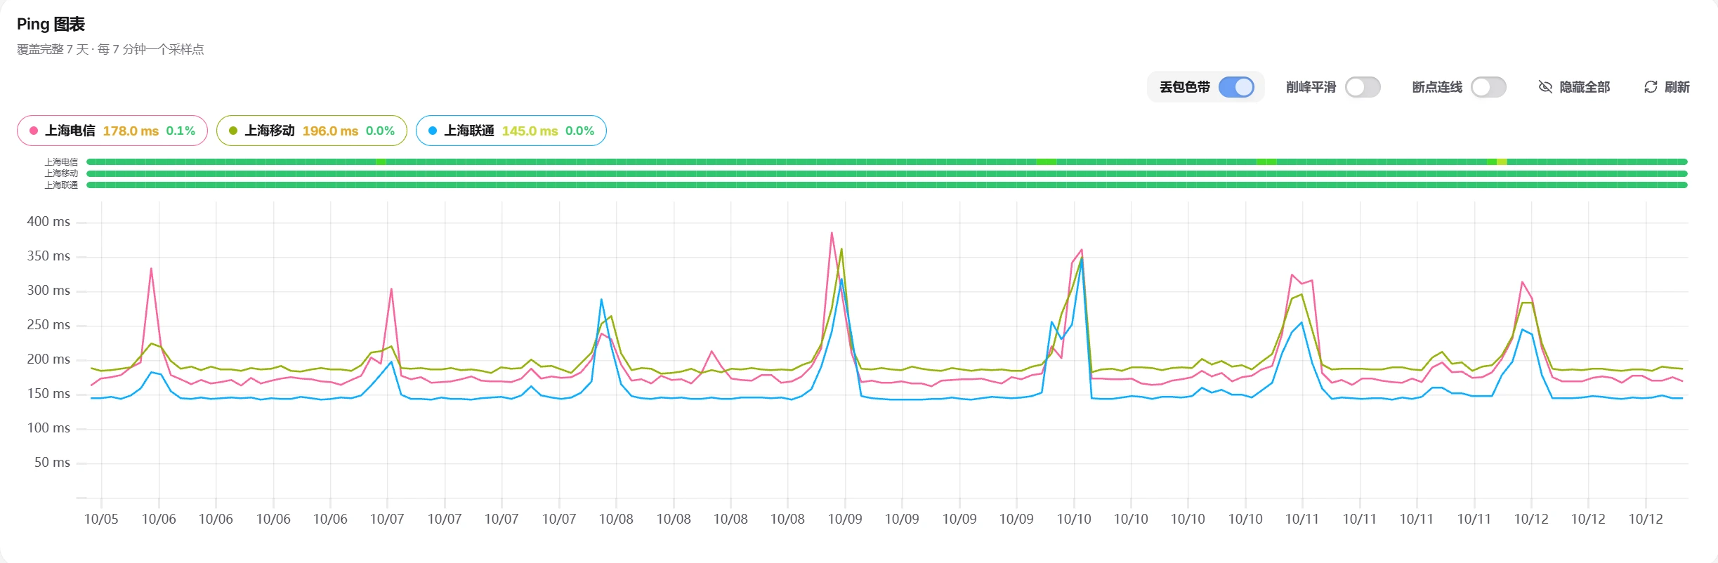Click the blue 上海联通 peak near 10/08
Image resolution: width=1718 pixels, height=563 pixels.
(601, 300)
